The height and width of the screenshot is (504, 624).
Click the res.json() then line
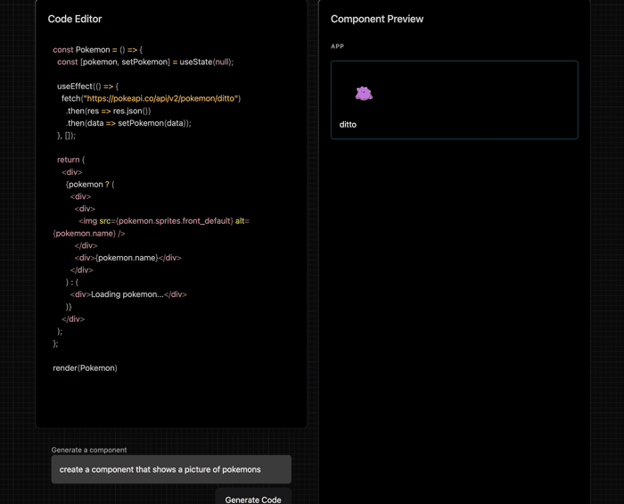coord(108,112)
